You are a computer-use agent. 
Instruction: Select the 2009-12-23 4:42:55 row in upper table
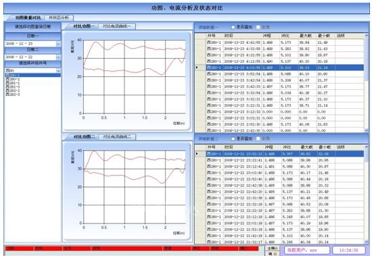coord(285,43)
